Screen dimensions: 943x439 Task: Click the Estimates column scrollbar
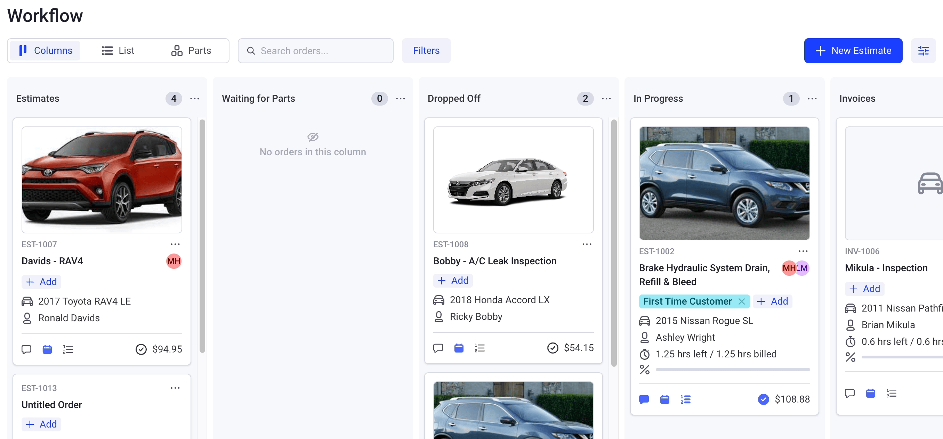pos(202,236)
